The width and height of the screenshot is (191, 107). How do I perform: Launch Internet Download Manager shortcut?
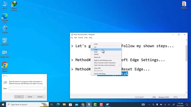click(x=14, y=6)
